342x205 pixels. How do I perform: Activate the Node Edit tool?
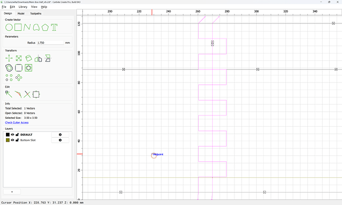[x=9, y=95]
